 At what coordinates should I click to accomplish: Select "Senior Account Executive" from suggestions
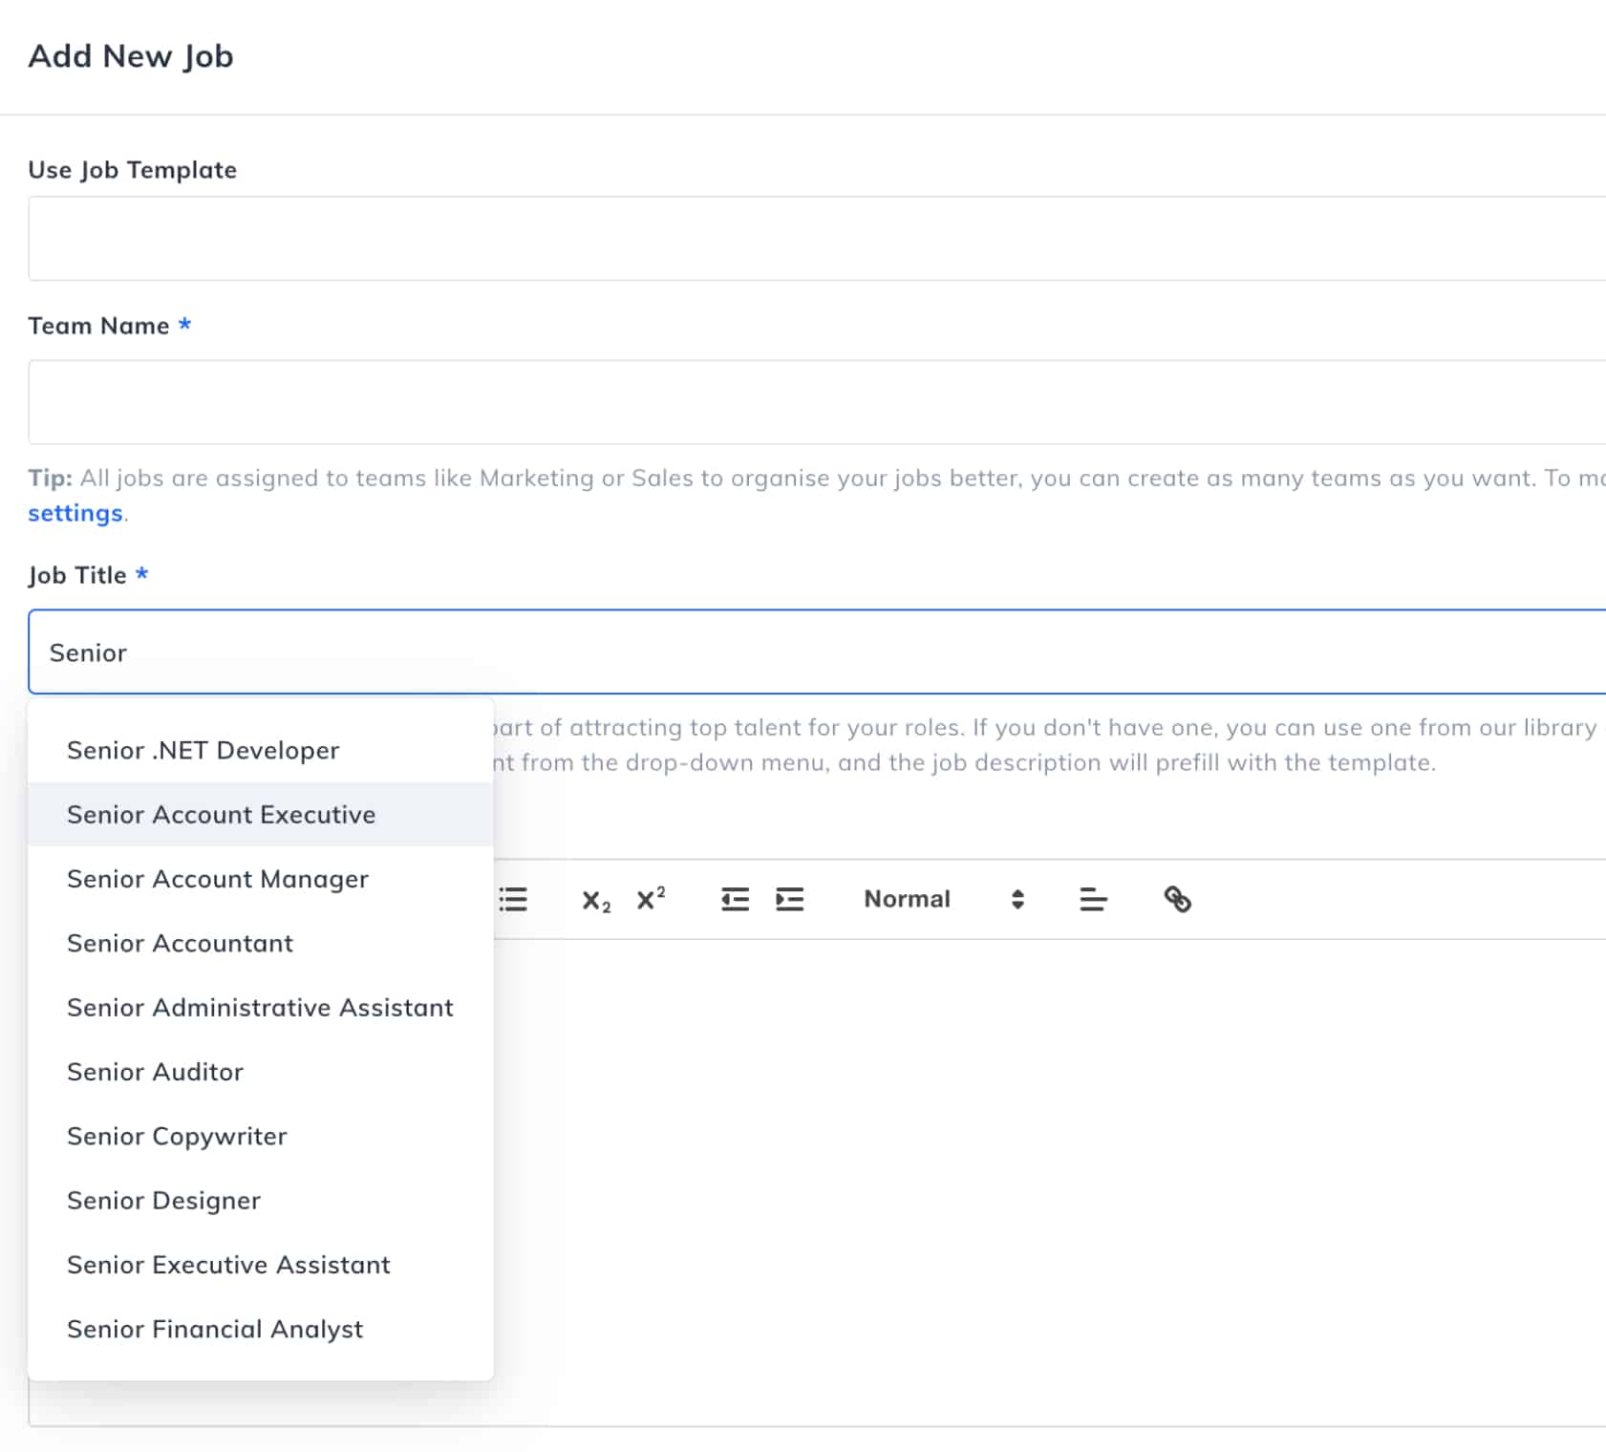(221, 814)
